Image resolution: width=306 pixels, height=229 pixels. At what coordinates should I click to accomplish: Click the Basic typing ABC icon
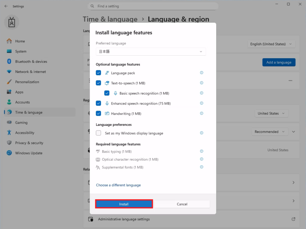pyautogui.click(x=98, y=151)
